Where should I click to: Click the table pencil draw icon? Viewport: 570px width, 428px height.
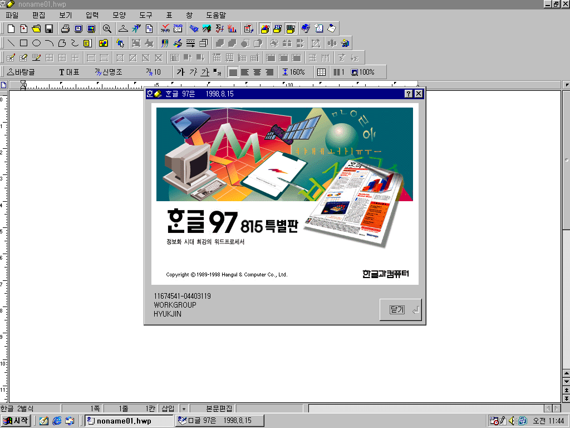tap(11, 57)
